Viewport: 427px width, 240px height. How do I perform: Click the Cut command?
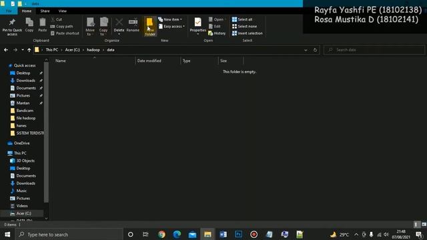[56, 19]
